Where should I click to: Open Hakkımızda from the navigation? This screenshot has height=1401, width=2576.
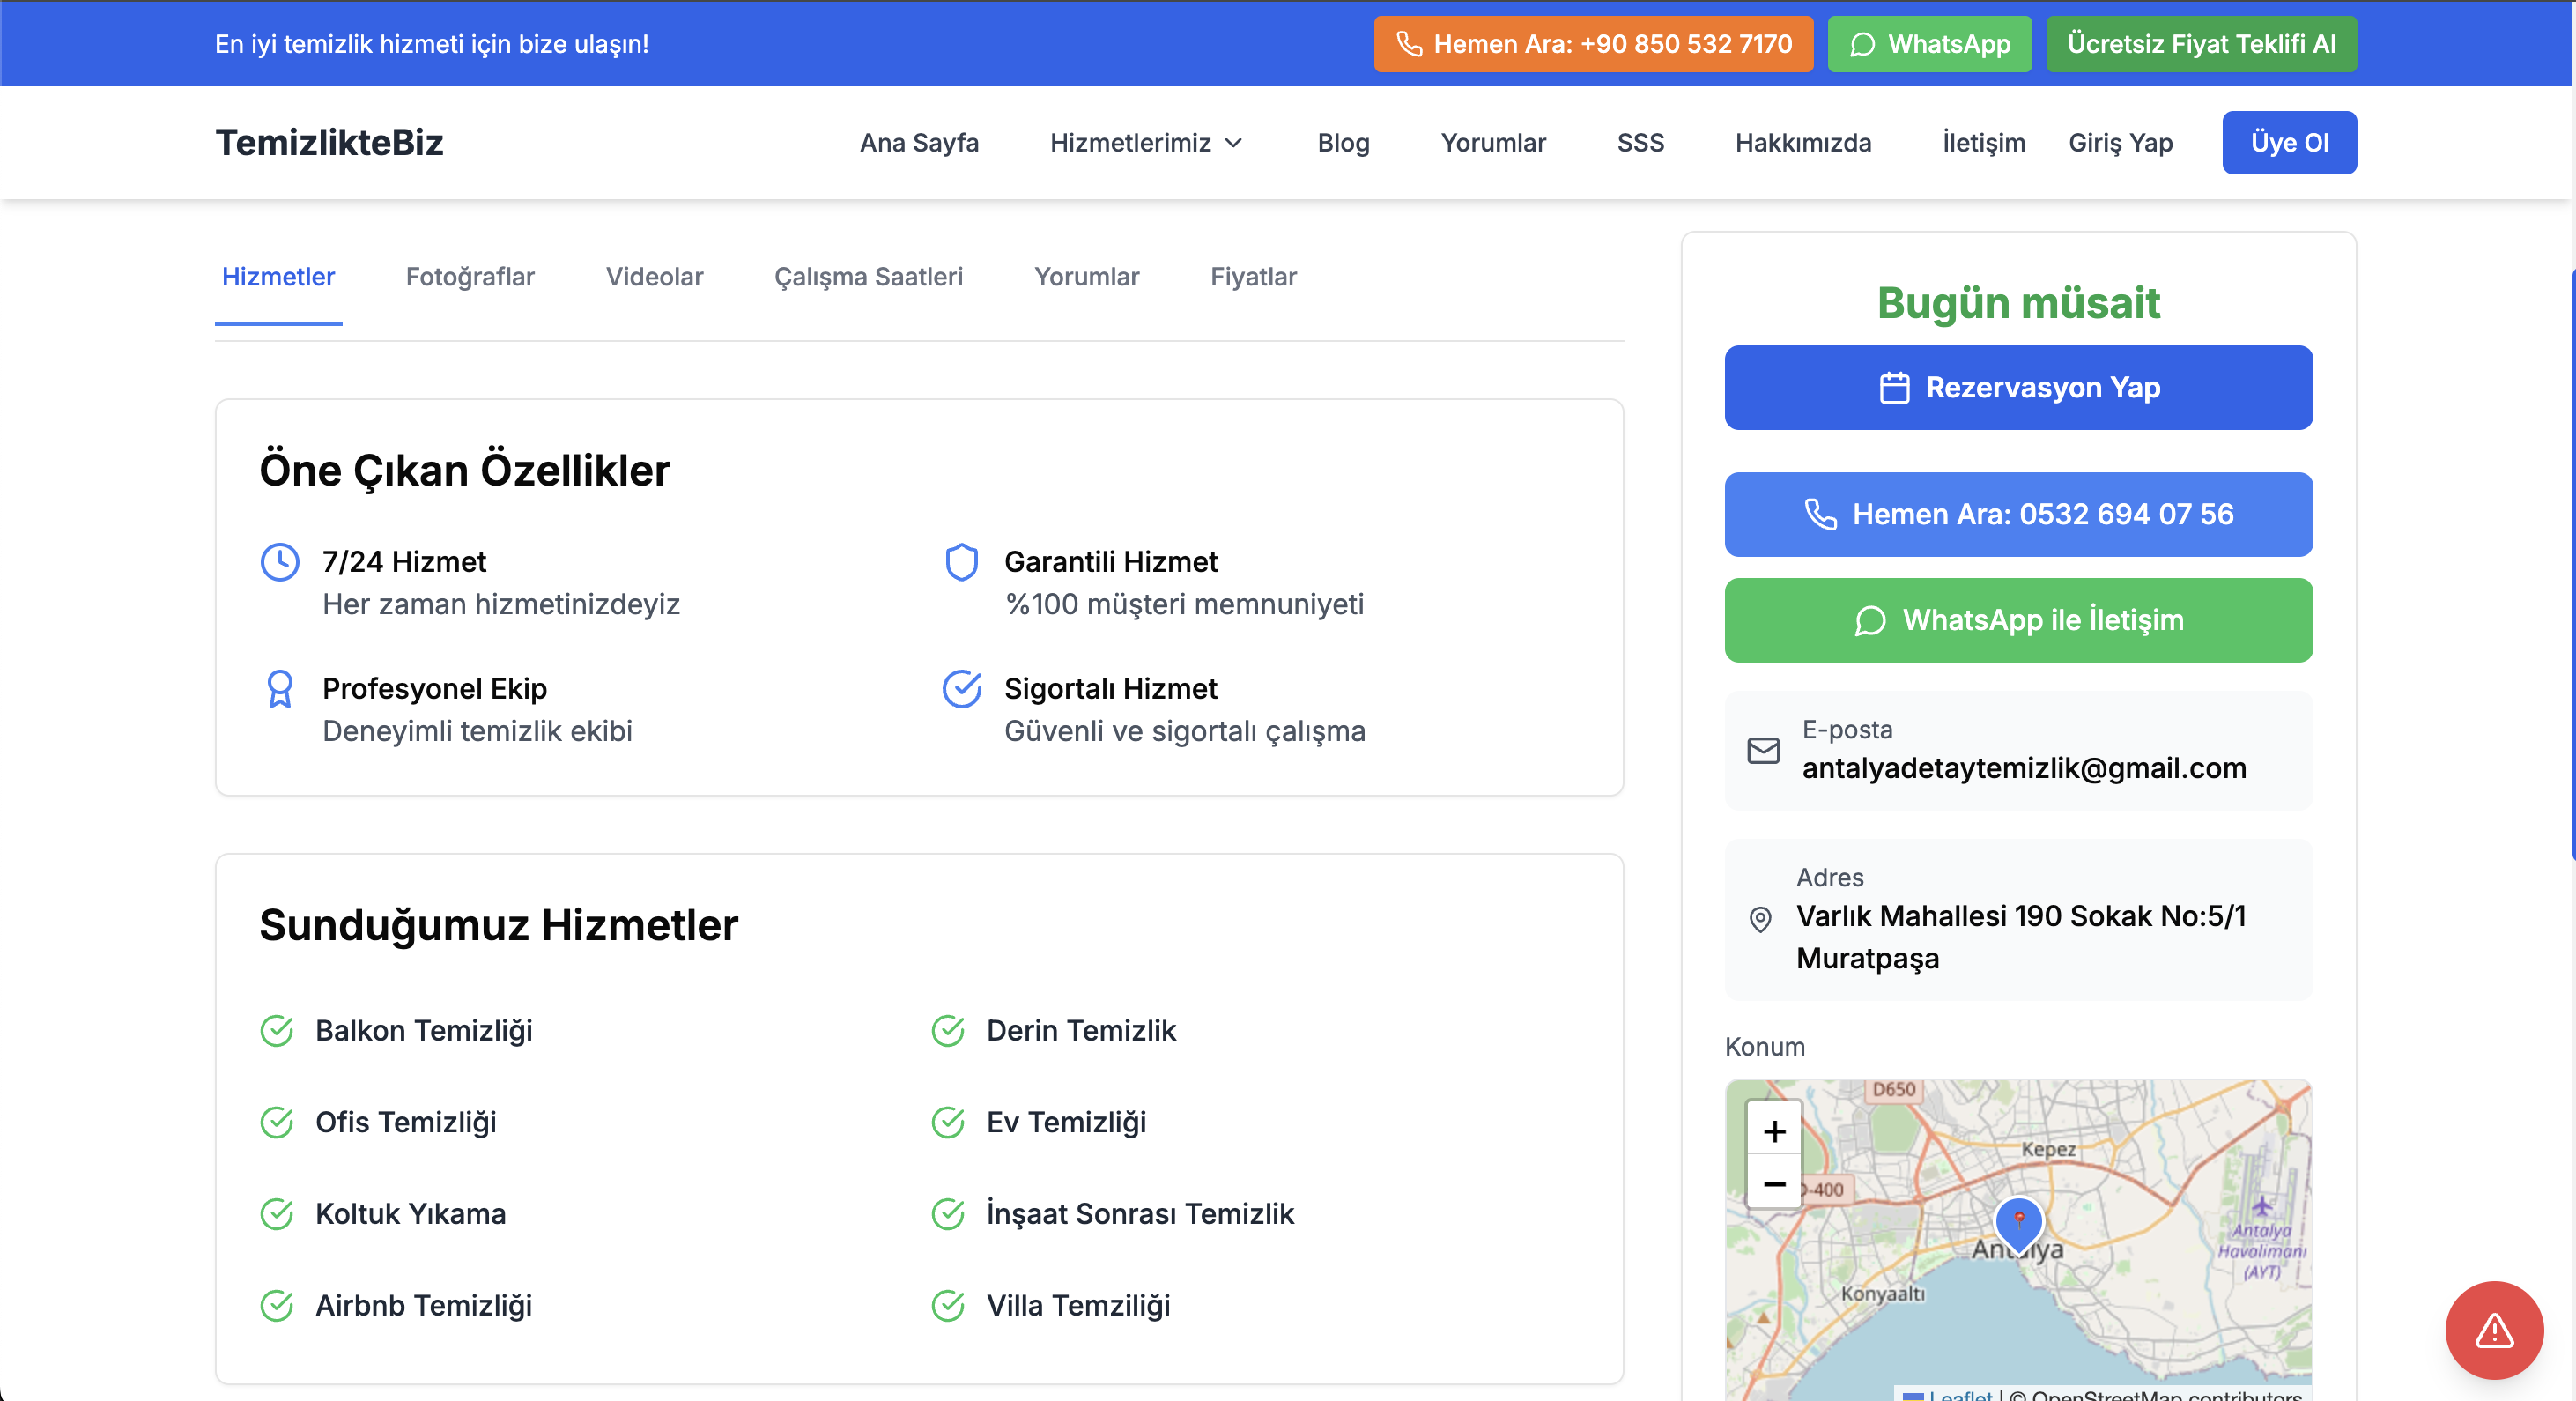pyautogui.click(x=1803, y=143)
